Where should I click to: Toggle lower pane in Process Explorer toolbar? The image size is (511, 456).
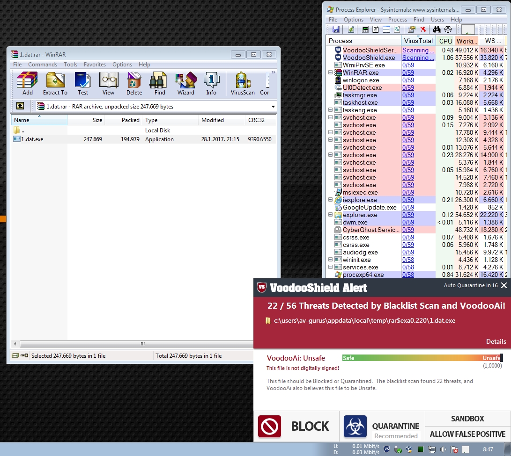(x=386, y=29)
